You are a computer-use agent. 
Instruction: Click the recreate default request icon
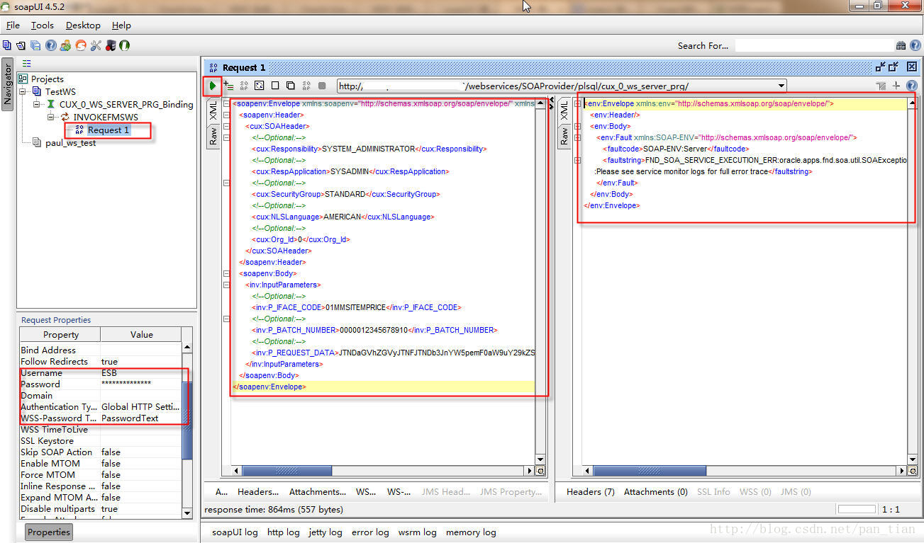[259, 86]
